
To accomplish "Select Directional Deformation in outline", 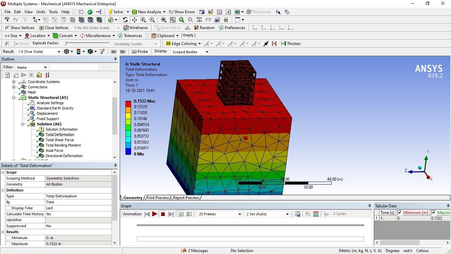I will click(x=64, y=156).
